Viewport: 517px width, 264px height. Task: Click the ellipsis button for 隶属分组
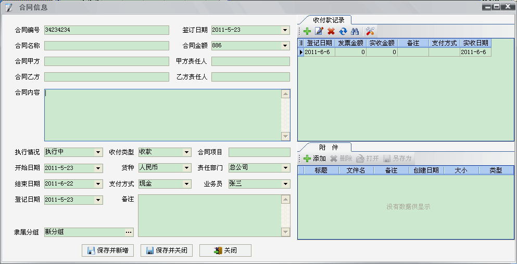(x=129, y=232)
